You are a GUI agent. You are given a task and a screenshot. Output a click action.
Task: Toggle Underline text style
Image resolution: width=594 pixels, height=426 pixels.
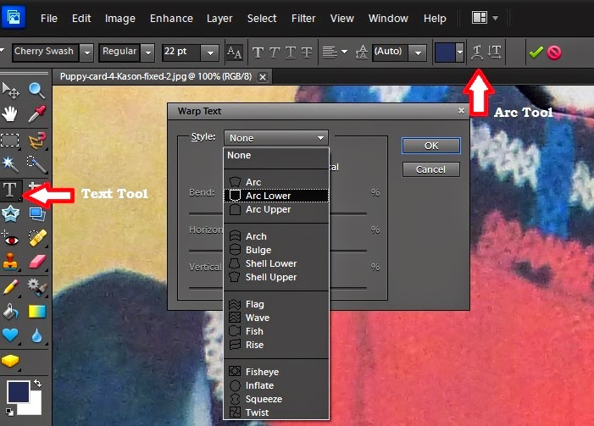(290, 53)
